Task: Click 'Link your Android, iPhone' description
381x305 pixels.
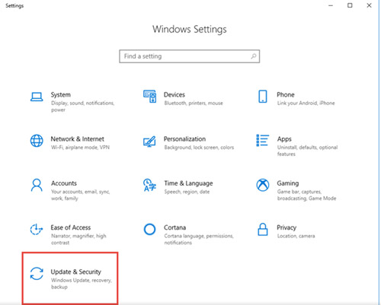Action: point(306,103)
